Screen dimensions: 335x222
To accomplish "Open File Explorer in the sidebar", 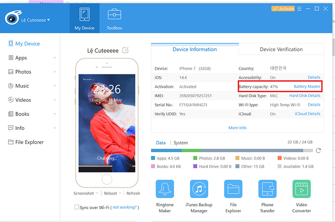I will [26, 142].
